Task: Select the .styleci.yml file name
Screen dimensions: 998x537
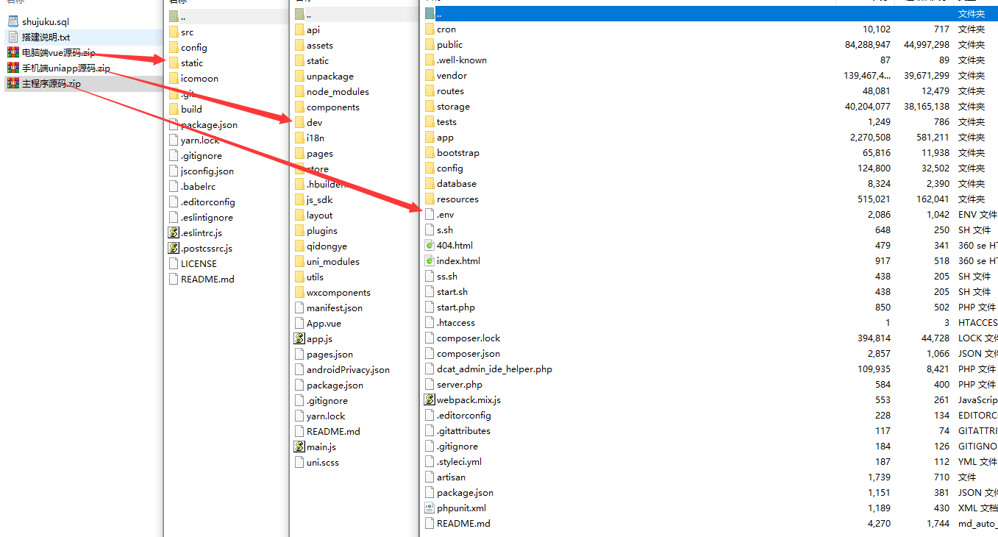Action: tap(460, 461)
